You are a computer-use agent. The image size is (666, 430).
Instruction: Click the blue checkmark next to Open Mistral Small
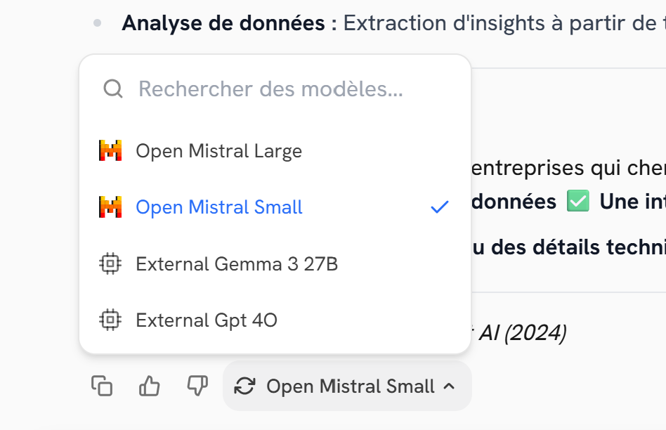(440, 207)
